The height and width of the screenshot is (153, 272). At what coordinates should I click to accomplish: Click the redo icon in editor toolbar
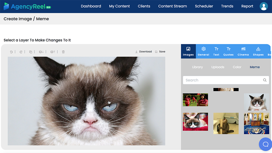coord(21,52)
